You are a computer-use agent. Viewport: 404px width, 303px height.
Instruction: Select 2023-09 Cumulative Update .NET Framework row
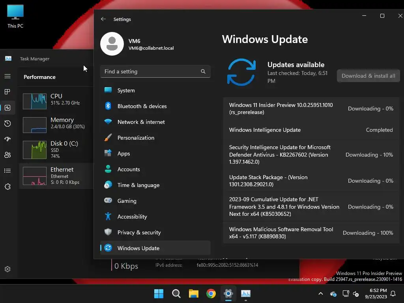point(311,207)
